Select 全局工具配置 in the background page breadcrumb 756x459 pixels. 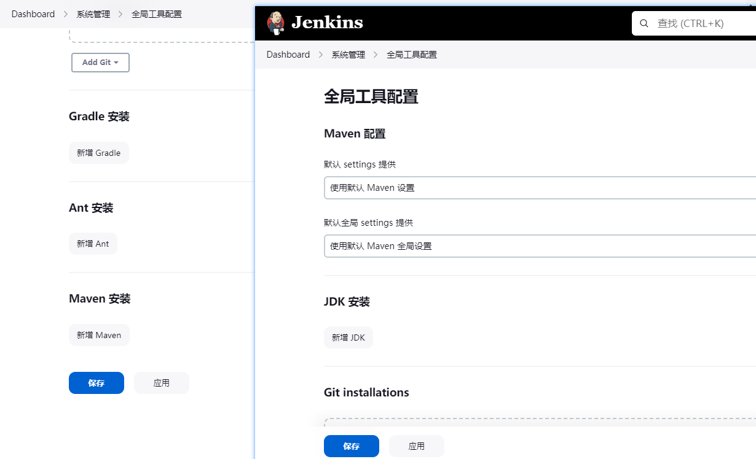[x=157, y=14]
